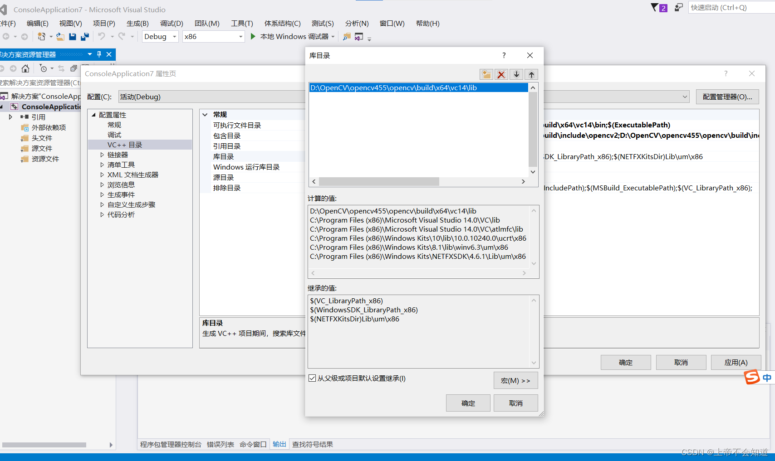
Task: Switch to 输出 tab
Action: tap(280, 444)
